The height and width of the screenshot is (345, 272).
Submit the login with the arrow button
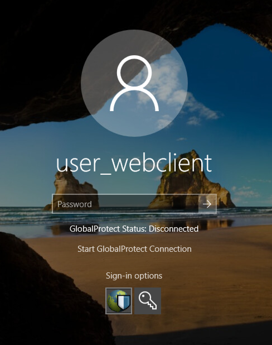pos(207,204)
